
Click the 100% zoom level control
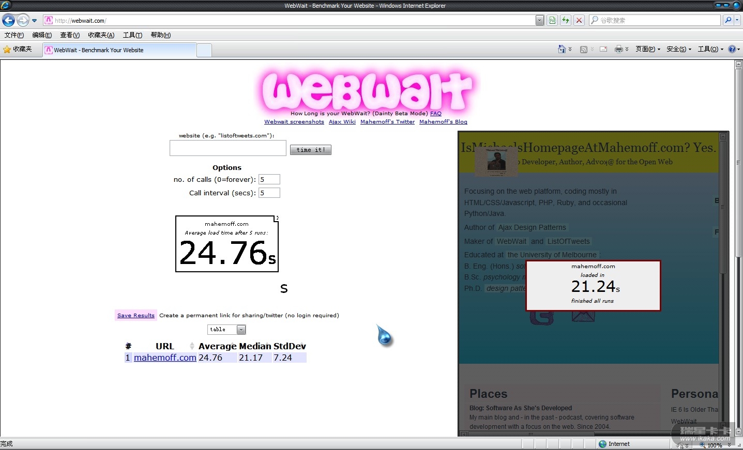[715, 445]
